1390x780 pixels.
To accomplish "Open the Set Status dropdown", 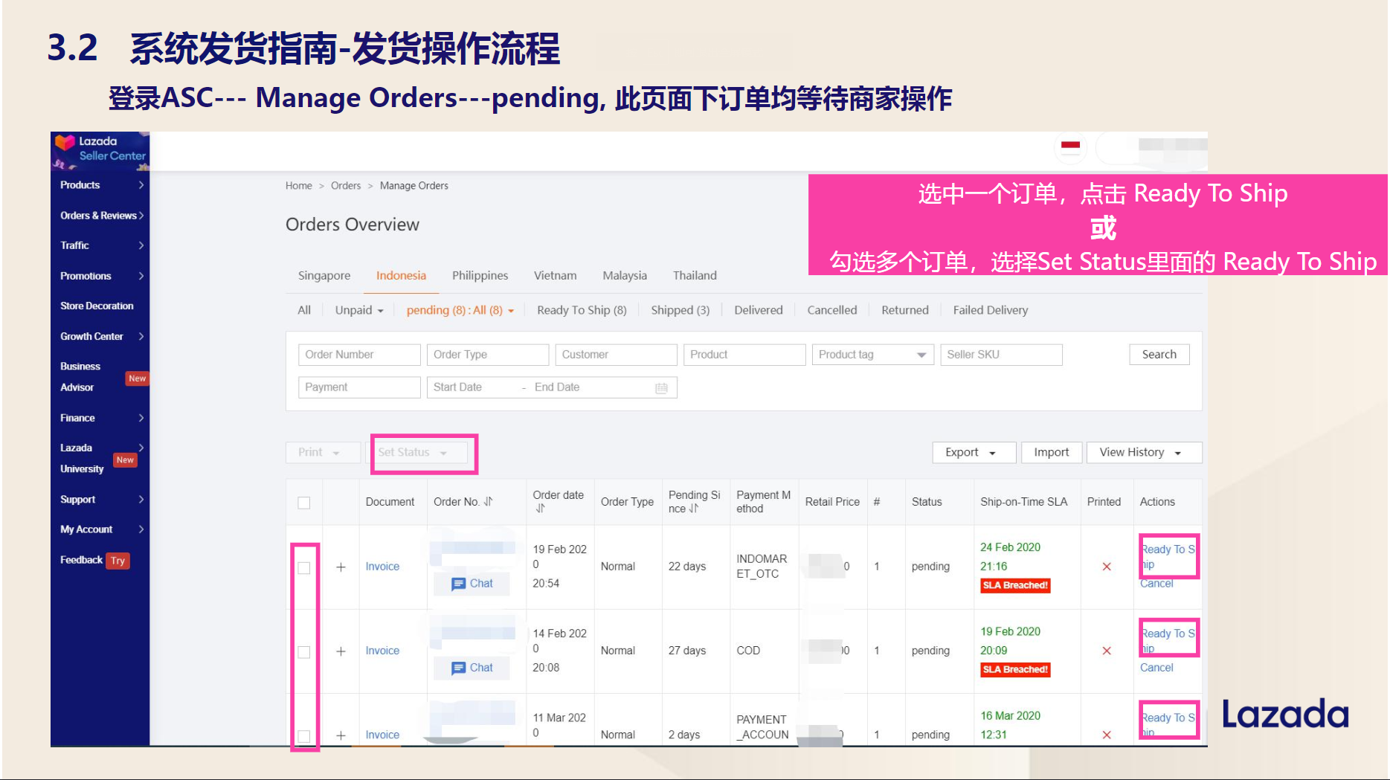I will coord(419,452).
